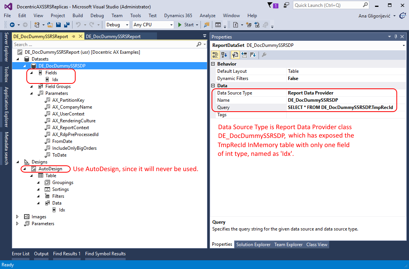Open the Server Explorer side tab

click(x=6, y=47)
